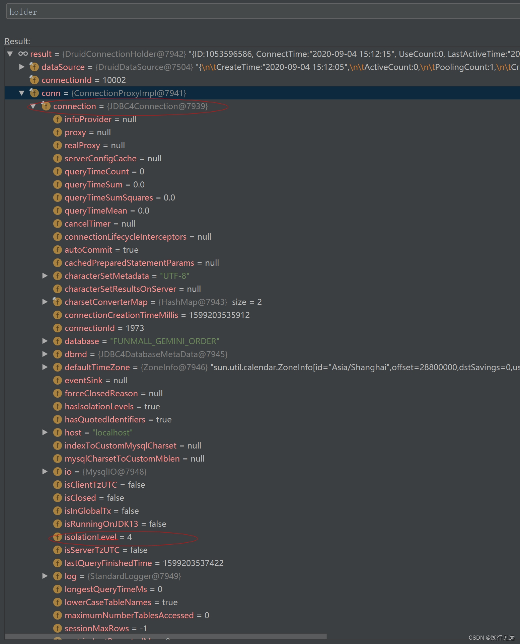Click the field icon of serverConfigCache

pyautogui.click(x=58, y=158)
